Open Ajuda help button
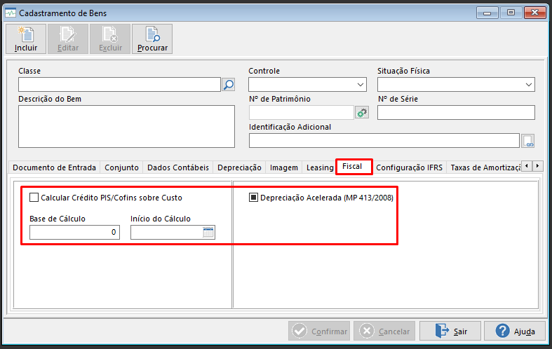The height and width of the screenshot is (349, 552). click(x=515, y=331)
